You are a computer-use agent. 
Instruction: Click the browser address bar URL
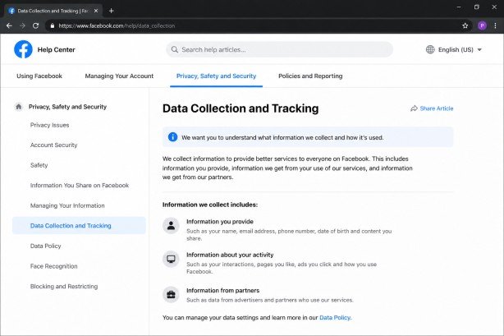tap(117, 25)
